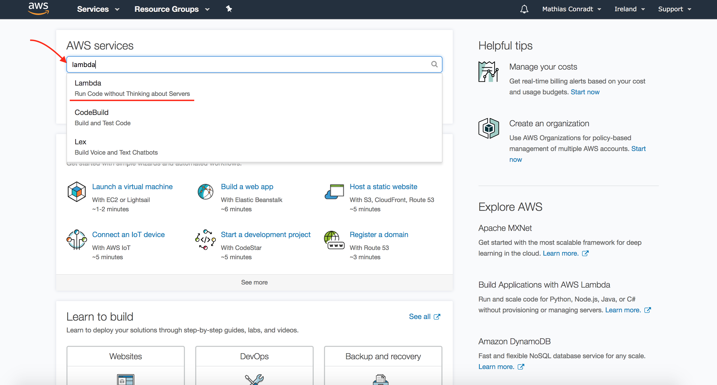
Task: Click the CodeStar development project icon
Action: click(x=206, y=240)
